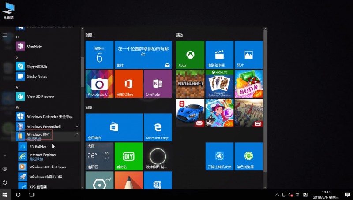Open the green iQIYI tile
The width and height of the screenshot is (353, 200).
(x=128, y=156)
